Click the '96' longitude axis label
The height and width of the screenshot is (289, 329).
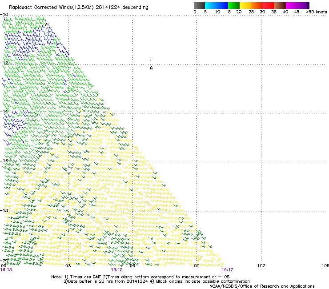coord(132,266)
